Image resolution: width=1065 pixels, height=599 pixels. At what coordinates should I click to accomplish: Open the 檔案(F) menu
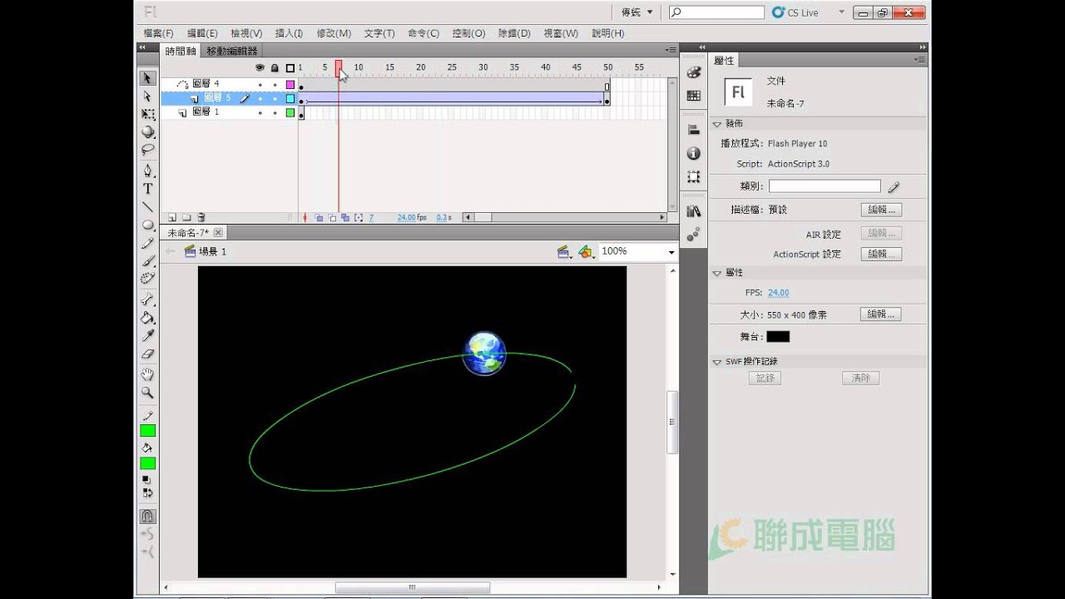coord(158,33)
